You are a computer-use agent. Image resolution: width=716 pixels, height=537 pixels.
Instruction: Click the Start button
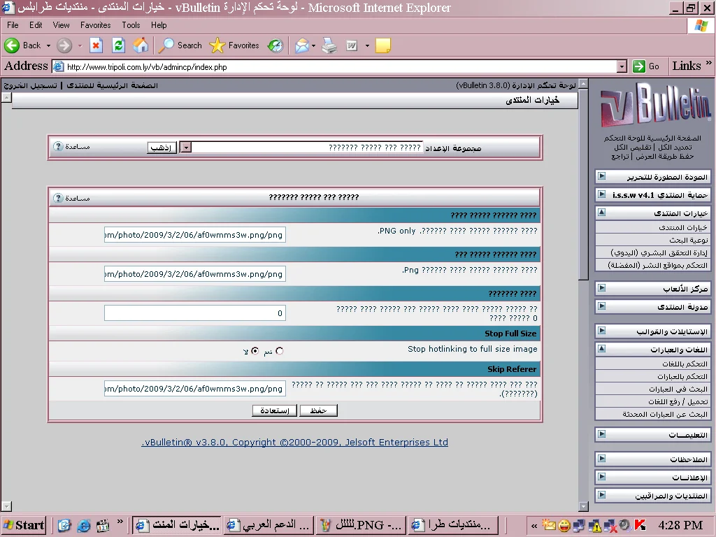[x=24, y=525]
